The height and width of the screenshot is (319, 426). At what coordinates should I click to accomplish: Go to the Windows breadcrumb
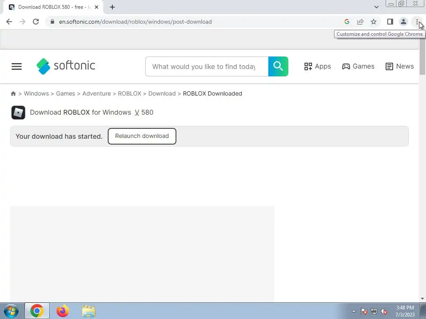click(37, 93)
